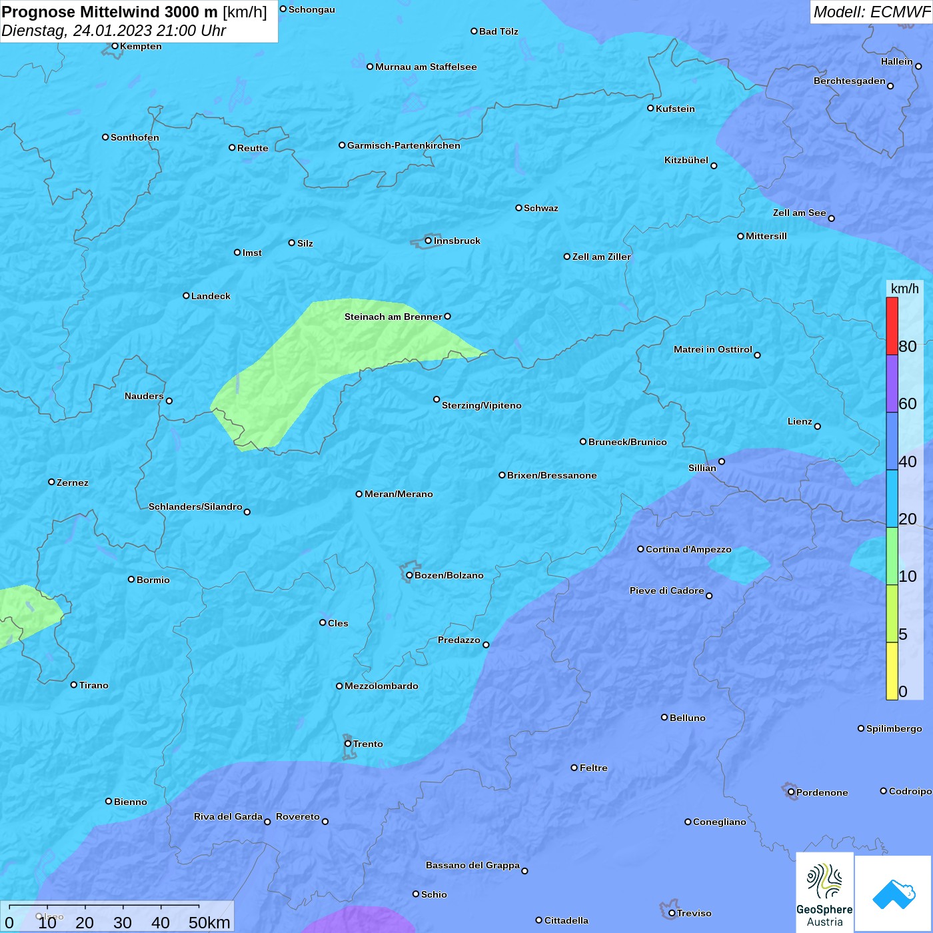Click the Zell am See marker
Image resolution: width=933 pixels, height=933 pixels.
(x=831, y=219)
